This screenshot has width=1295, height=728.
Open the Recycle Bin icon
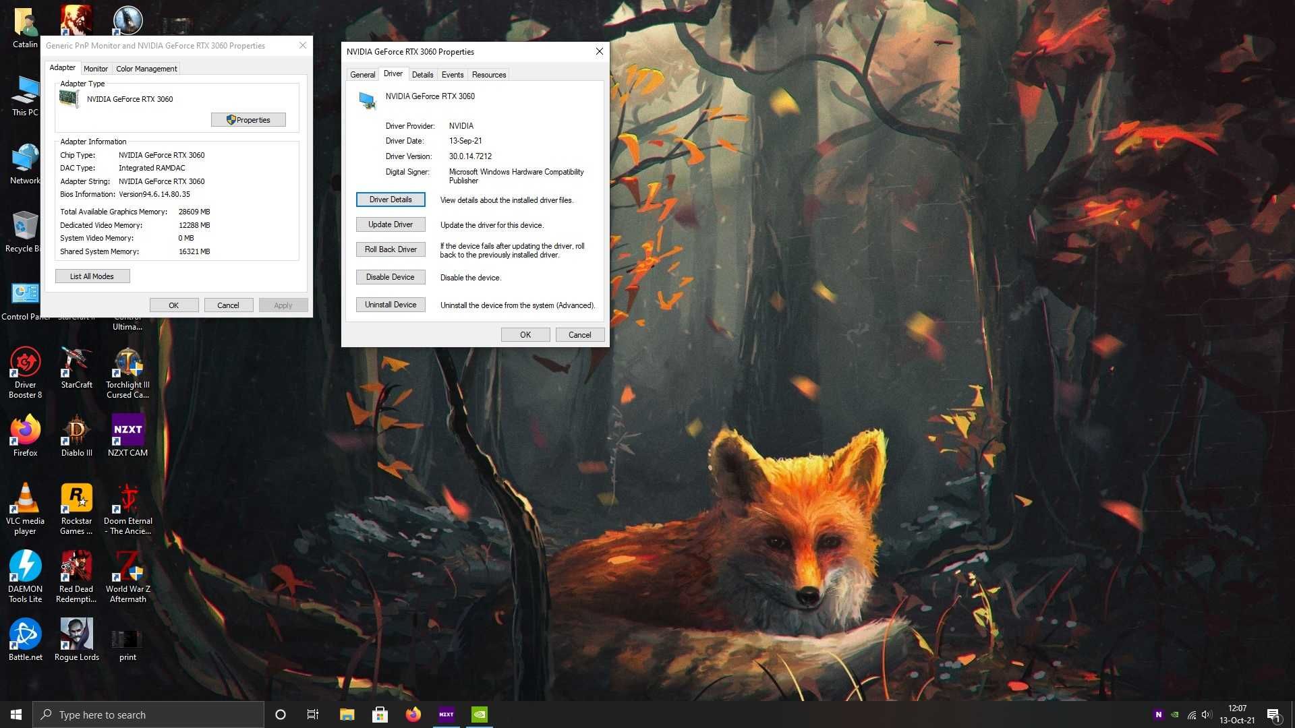click(25, 232)
